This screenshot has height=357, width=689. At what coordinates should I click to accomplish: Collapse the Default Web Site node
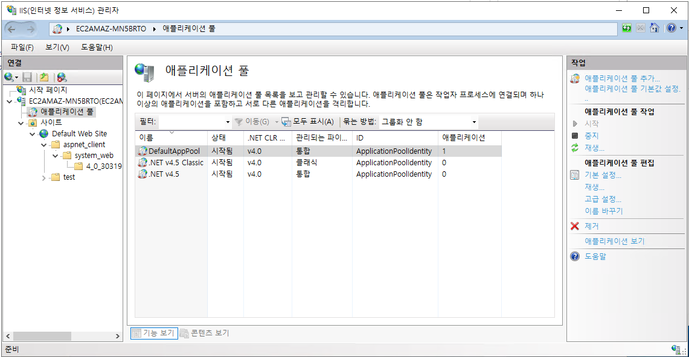point(33,134)
